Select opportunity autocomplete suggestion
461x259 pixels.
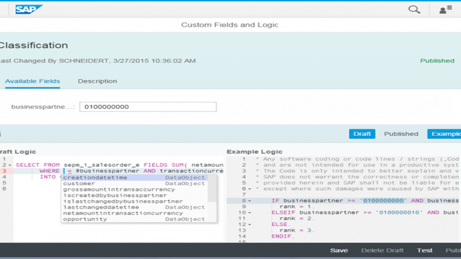pyautogui.click(x=135, y=219)
